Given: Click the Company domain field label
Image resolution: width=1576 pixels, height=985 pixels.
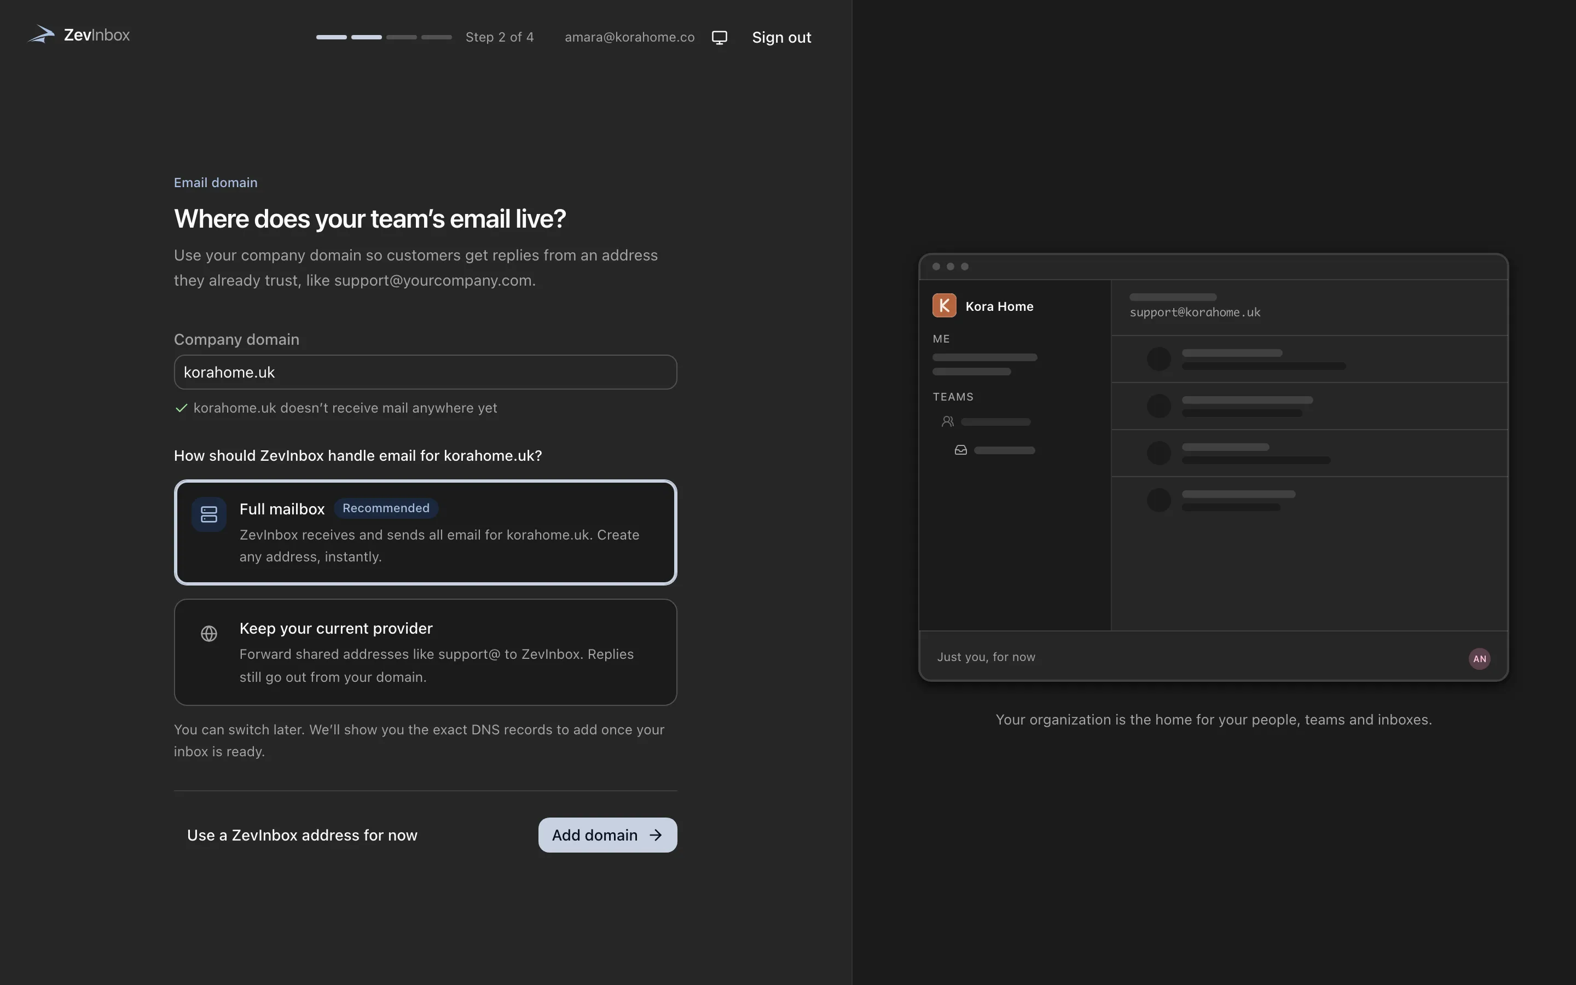Looking at the screenshot, I should coord(236,339).
